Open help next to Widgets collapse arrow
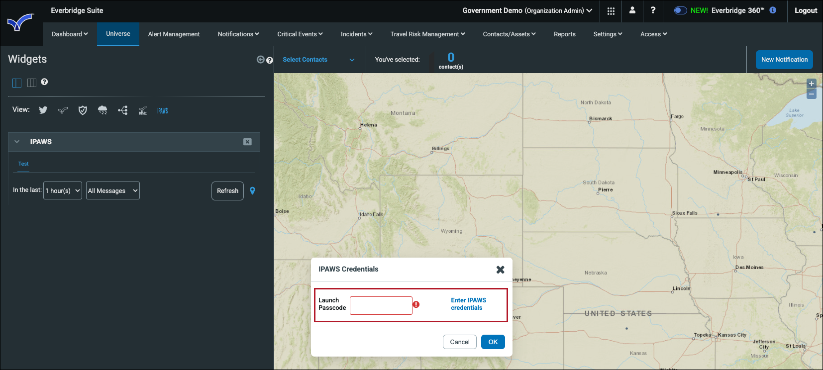The image size is (823, 370). click(x=270, y=60)
